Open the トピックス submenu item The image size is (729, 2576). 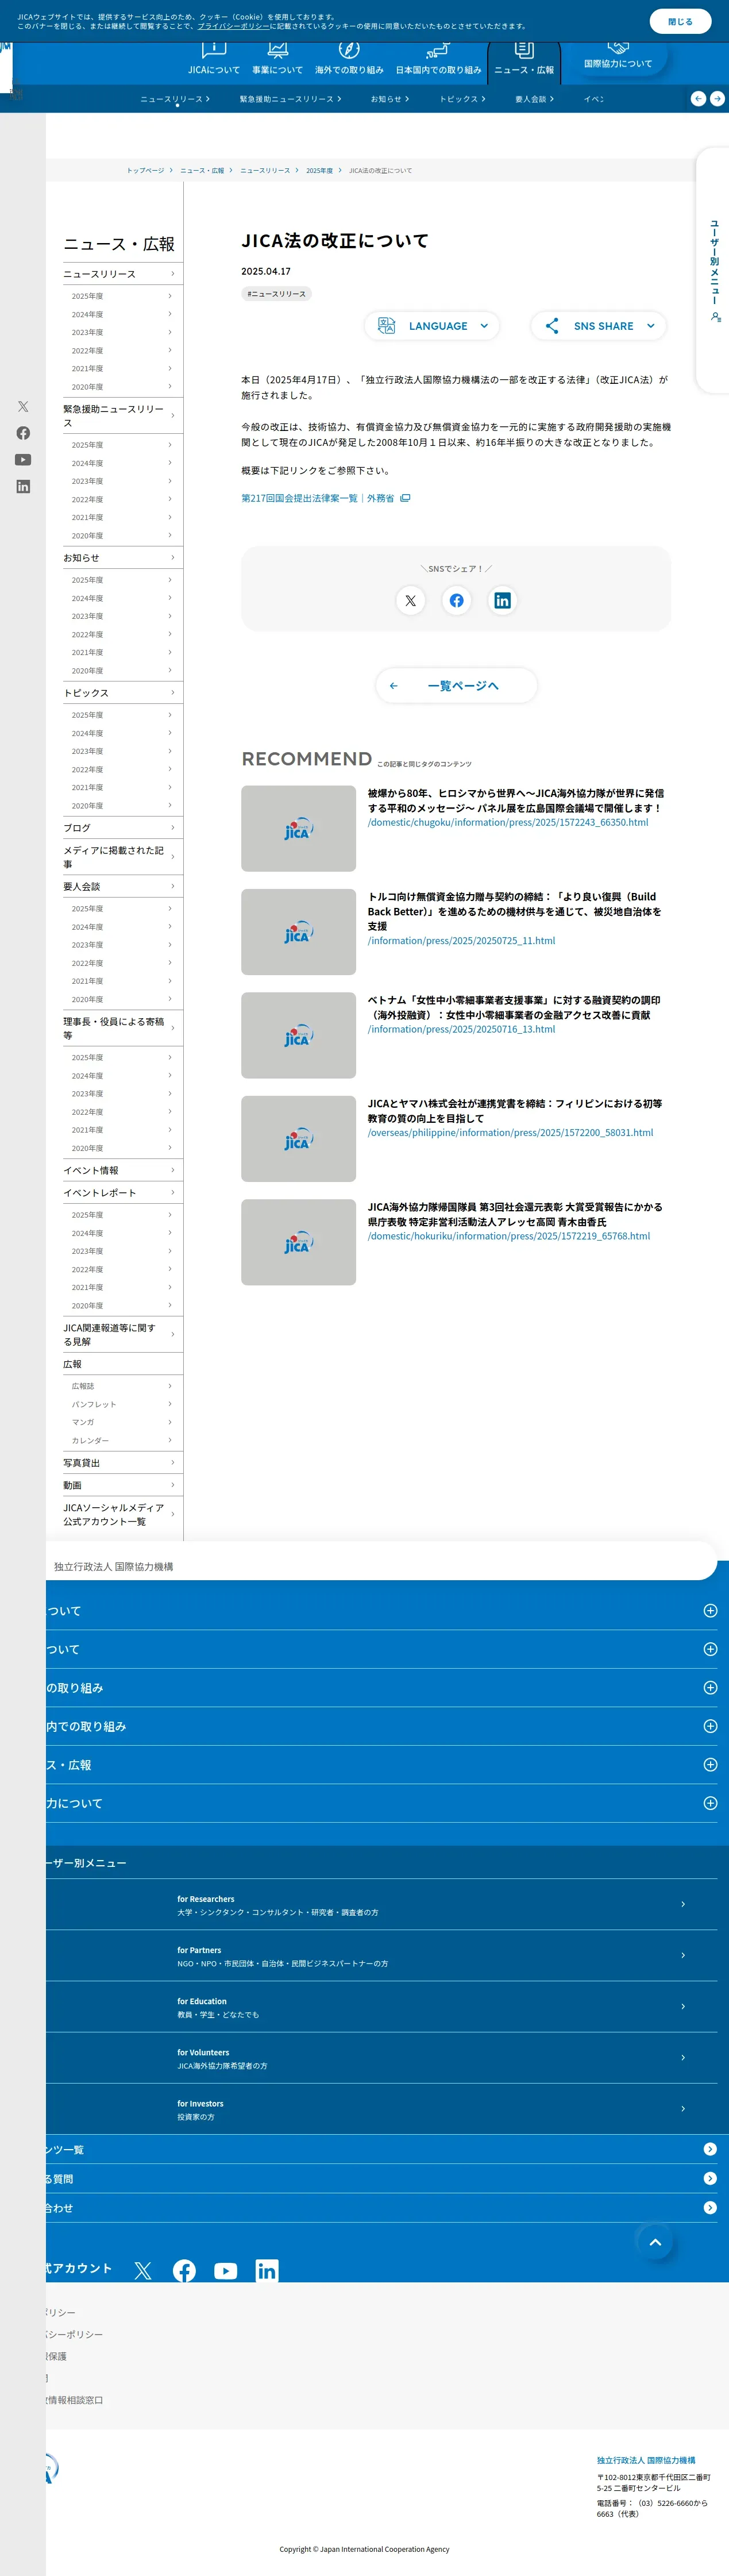point(462,99)
